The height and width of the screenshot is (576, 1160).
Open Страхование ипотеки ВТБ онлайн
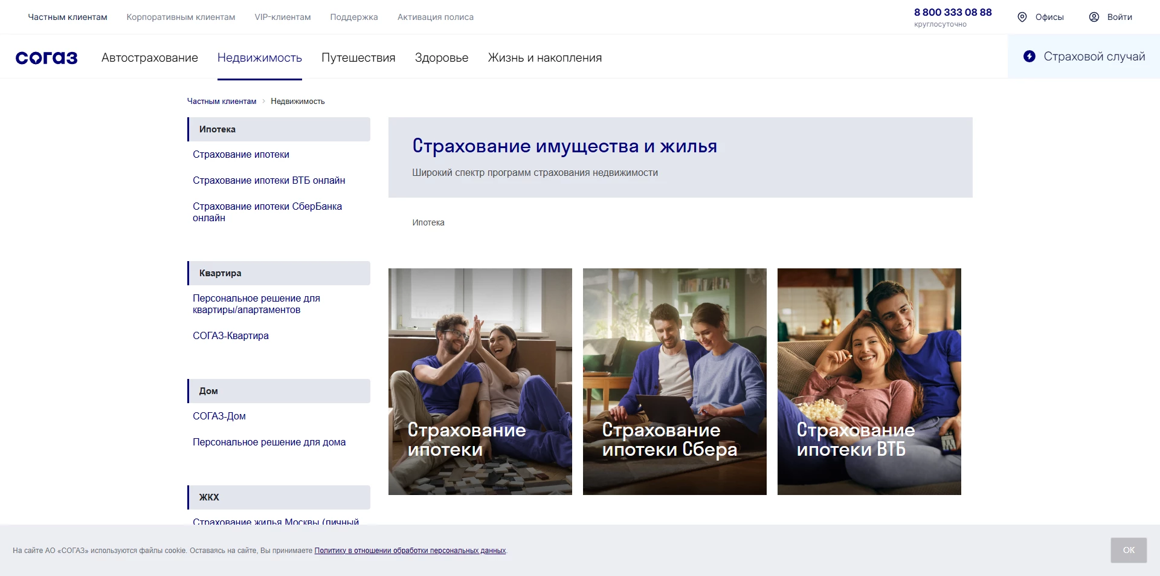(268, 180)
